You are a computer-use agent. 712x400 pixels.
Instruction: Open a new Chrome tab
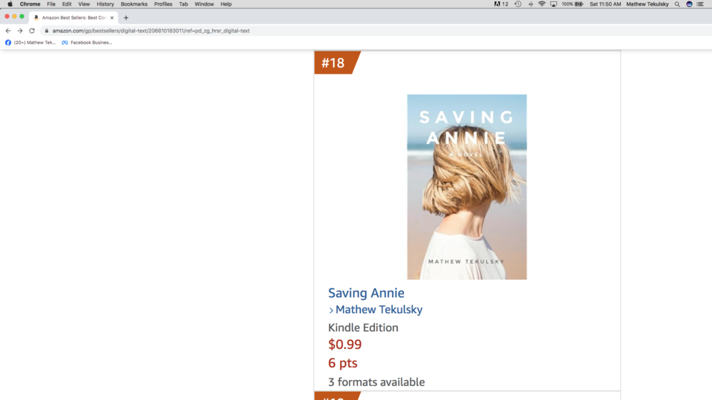(126, 17)
